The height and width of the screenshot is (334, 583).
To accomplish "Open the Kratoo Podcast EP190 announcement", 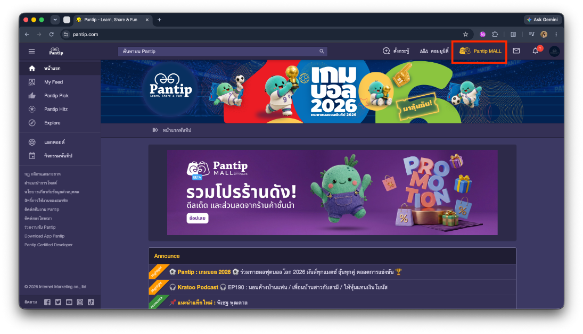I will (x=278, y=287).
